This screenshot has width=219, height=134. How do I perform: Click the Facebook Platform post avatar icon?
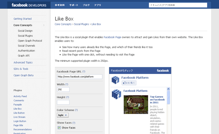point(116,94)
